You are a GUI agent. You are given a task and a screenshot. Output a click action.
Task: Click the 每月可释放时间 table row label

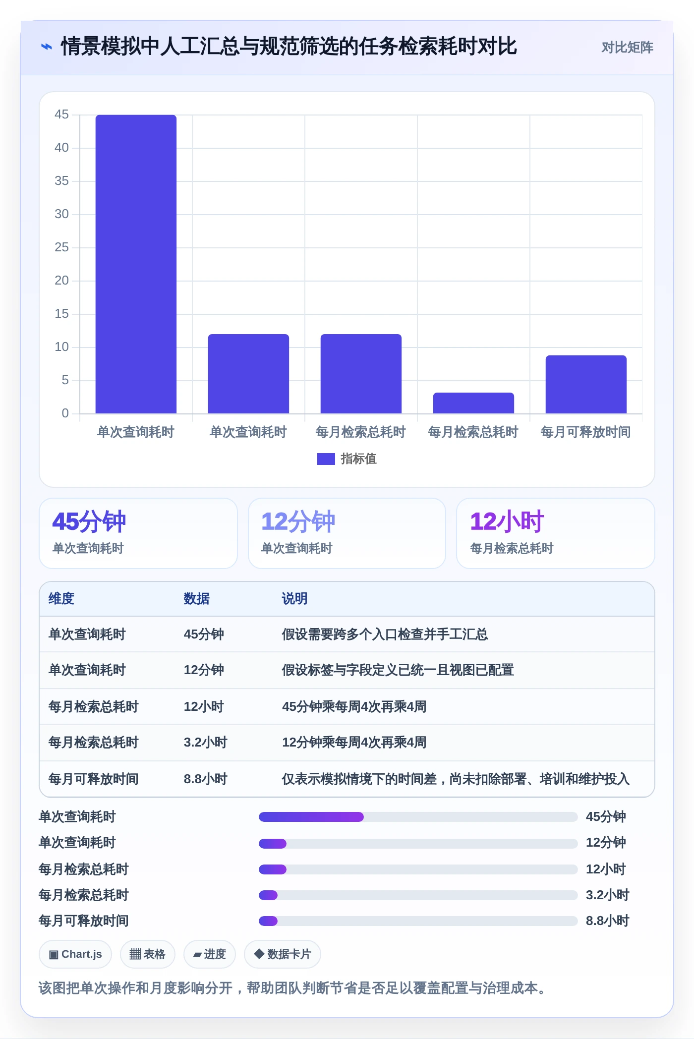[94, 779]
